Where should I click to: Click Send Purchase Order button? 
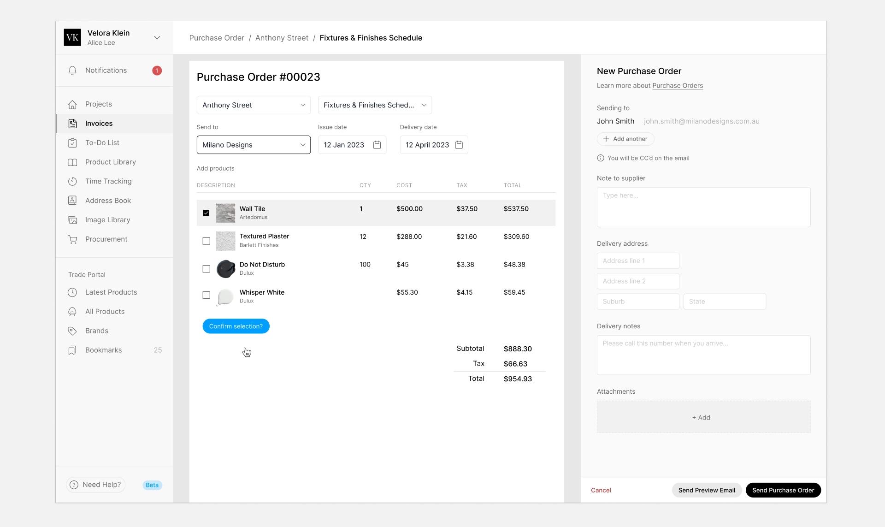click(x=783, y=490)
